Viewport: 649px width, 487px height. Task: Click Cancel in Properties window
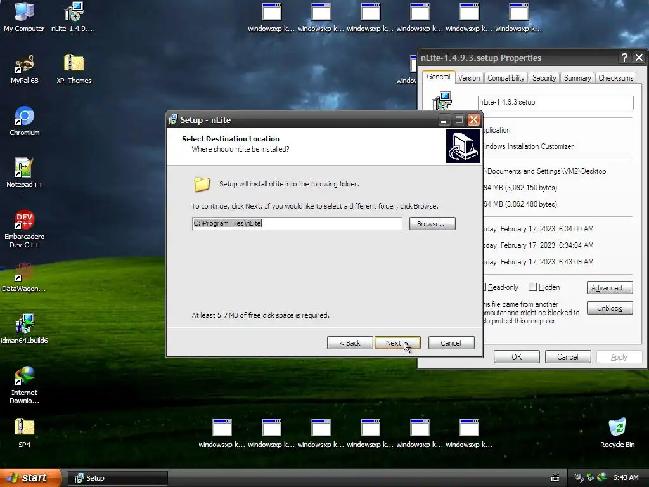click(x=568, y=356)
